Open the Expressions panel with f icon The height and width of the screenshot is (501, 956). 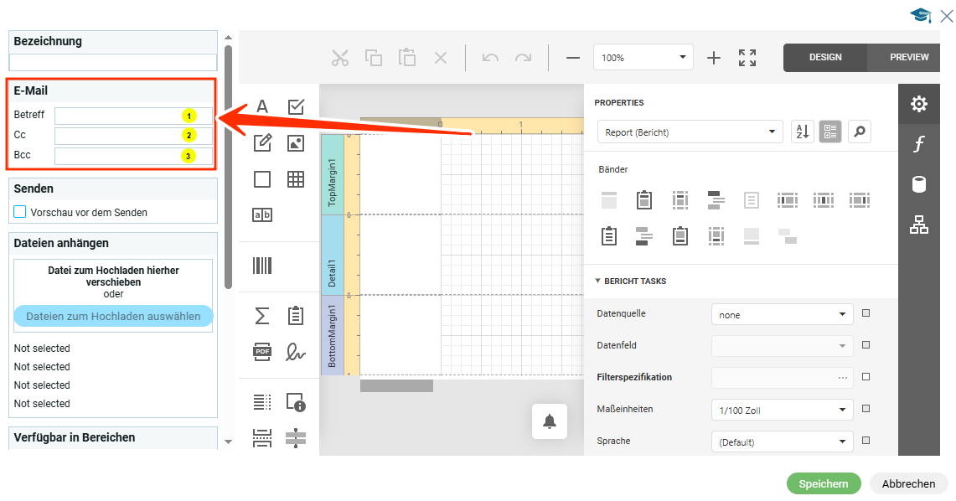pyautogui.click(x=919, y=145)
